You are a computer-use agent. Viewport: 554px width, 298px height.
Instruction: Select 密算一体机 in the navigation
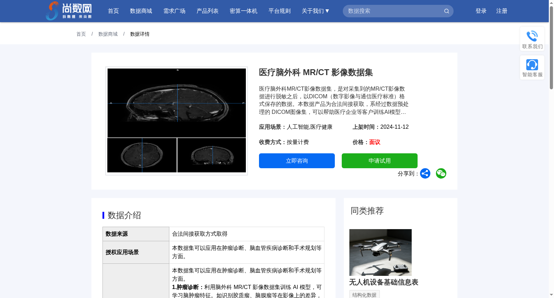tap(243, 11)
